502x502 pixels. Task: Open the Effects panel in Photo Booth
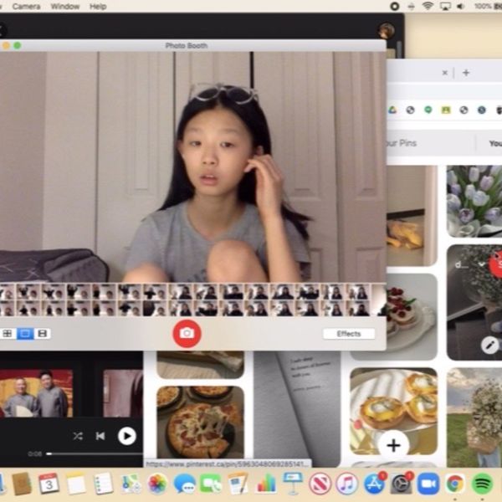[348, 334]
